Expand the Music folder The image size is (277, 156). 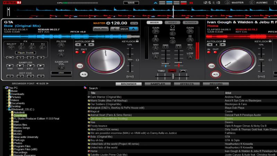click(x=7, y=91)
